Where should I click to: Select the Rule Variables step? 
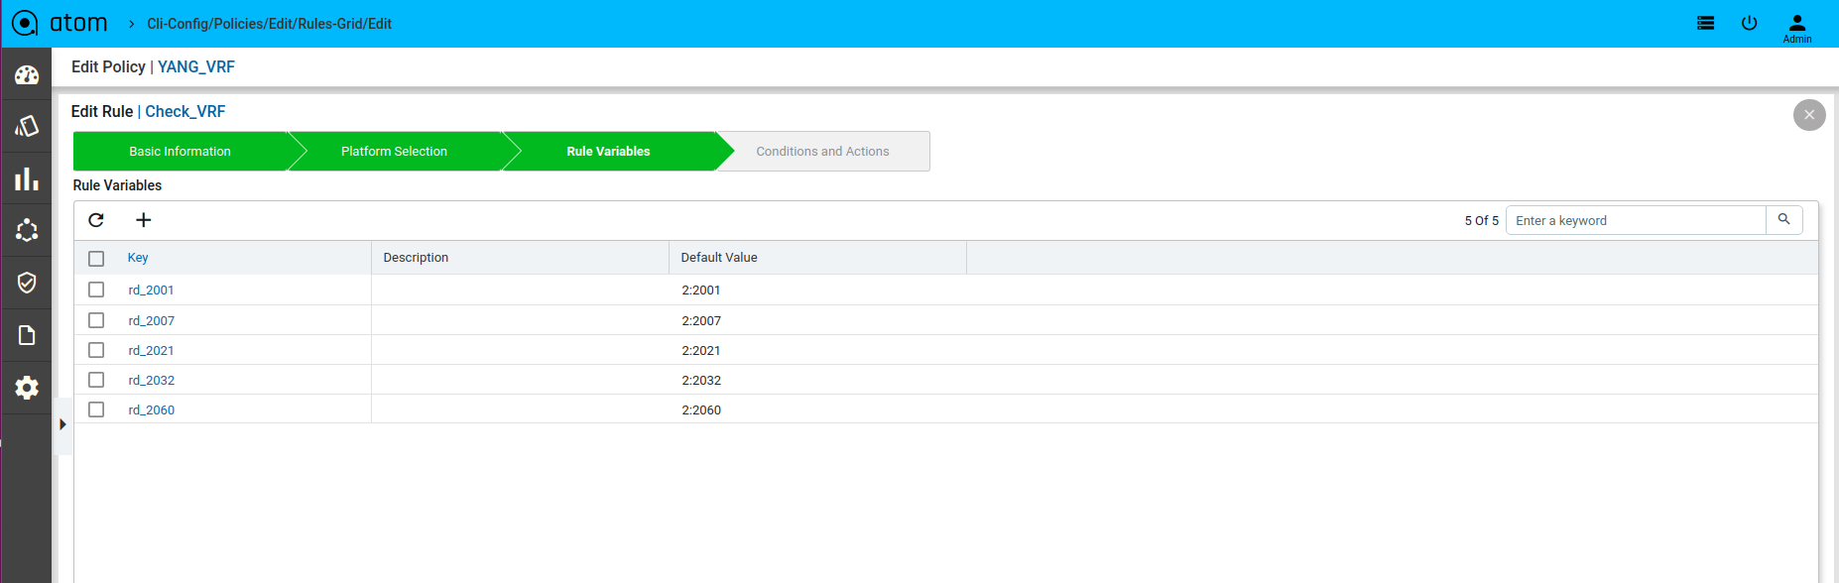[x=609, y=152]
